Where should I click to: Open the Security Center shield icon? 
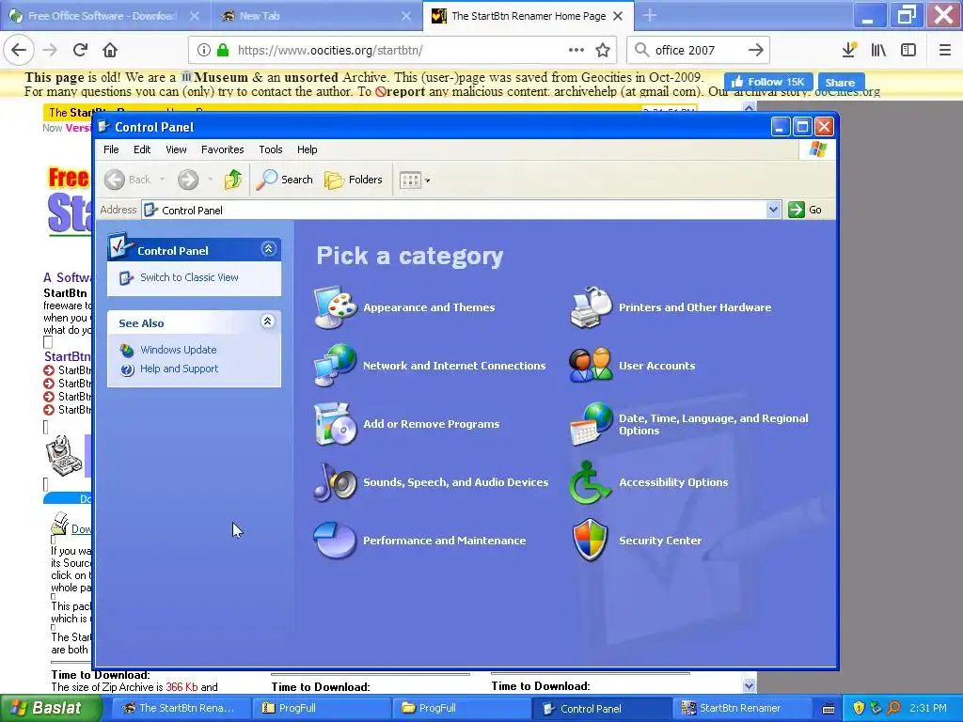coord(591,541)
